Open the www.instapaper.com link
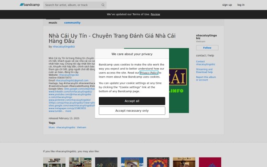Viewport: 267px width, 167px height. (67, 108)
